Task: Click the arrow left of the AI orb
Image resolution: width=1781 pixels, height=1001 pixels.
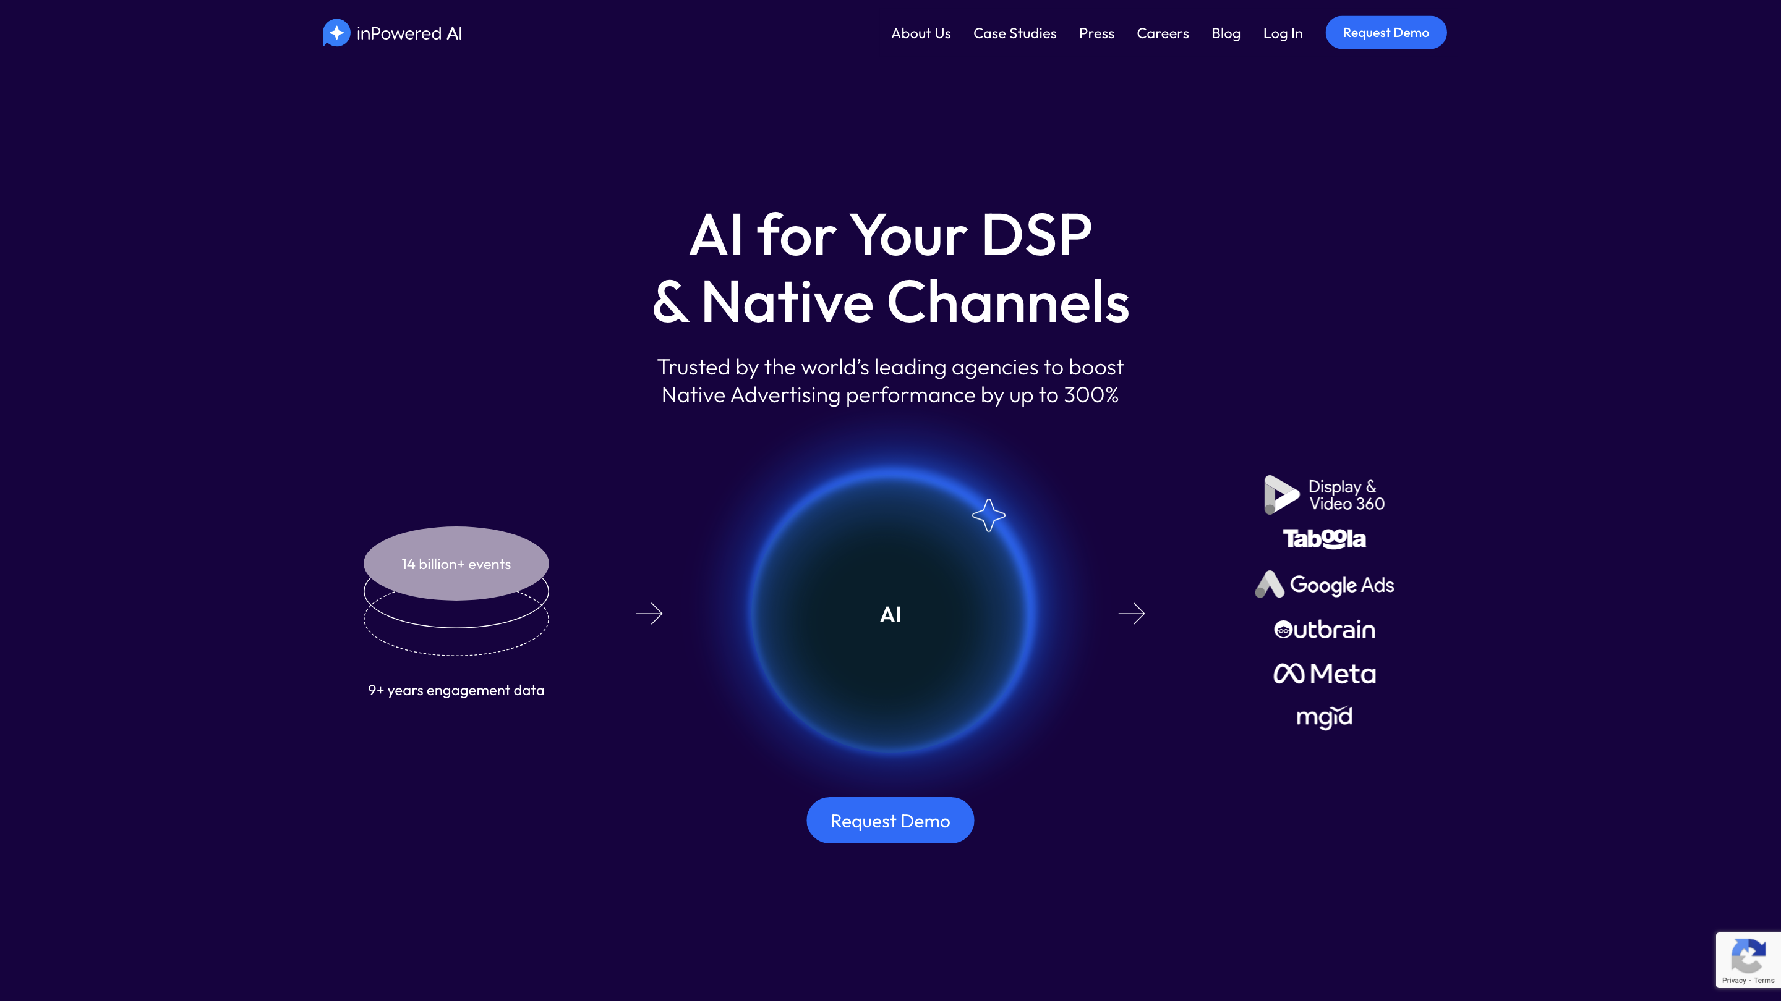Action: (x=649, y=614)
